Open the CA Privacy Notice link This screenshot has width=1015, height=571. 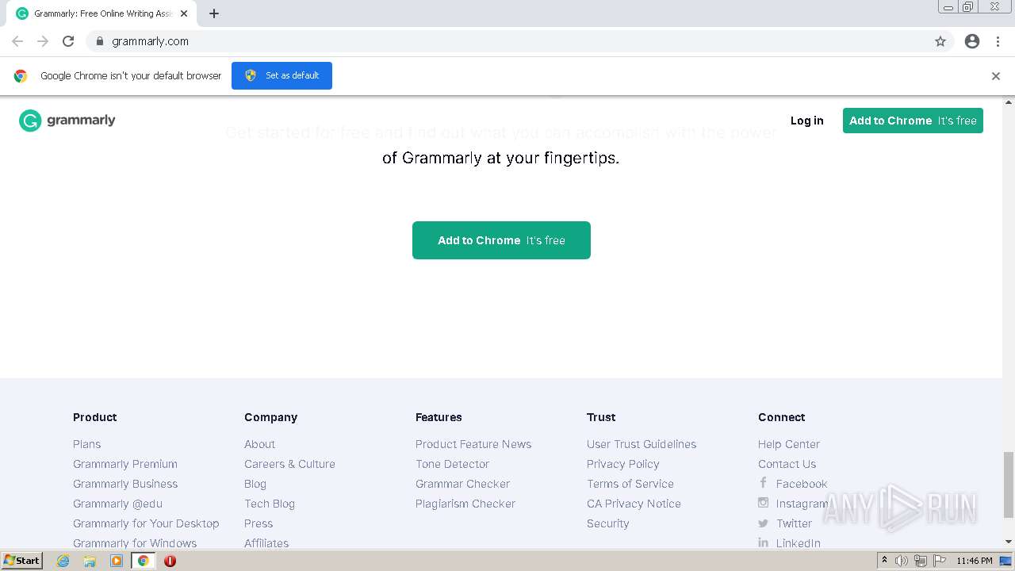tap(634, 504)
